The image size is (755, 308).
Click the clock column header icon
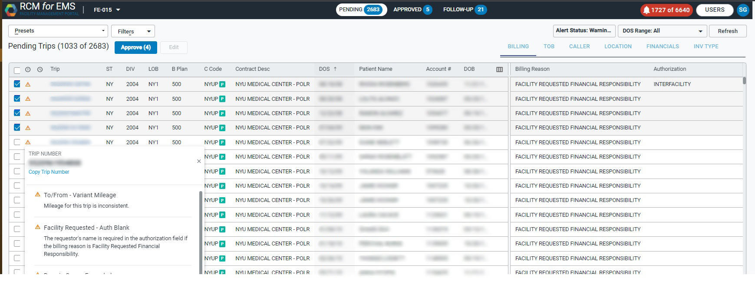tap(40, 70)
